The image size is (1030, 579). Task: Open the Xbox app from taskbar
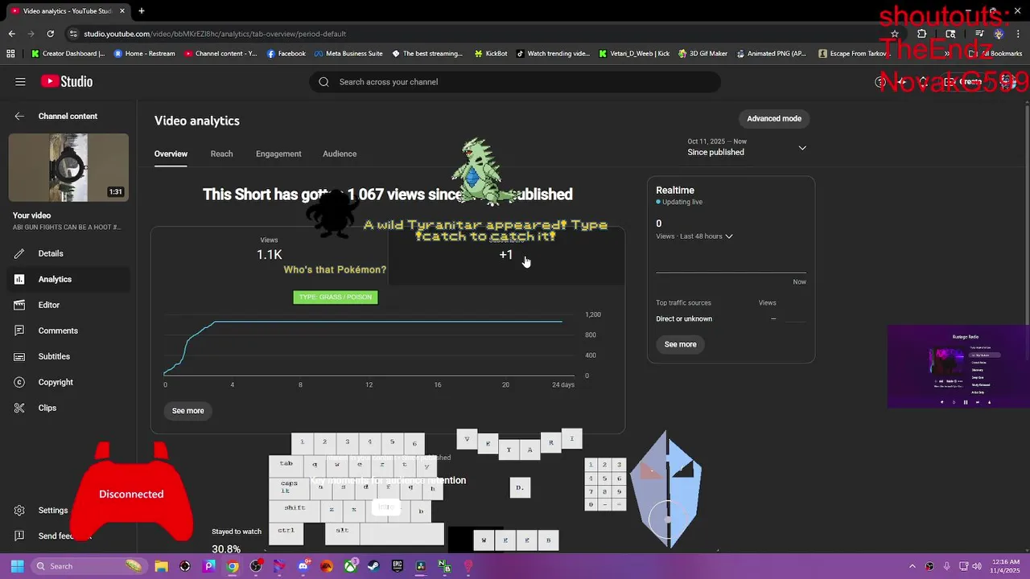(x=351, y=566)
